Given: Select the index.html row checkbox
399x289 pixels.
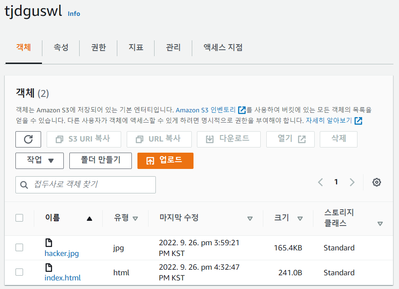Looking at the screenshot, I should pyautogui.click(x=19, y=272).
